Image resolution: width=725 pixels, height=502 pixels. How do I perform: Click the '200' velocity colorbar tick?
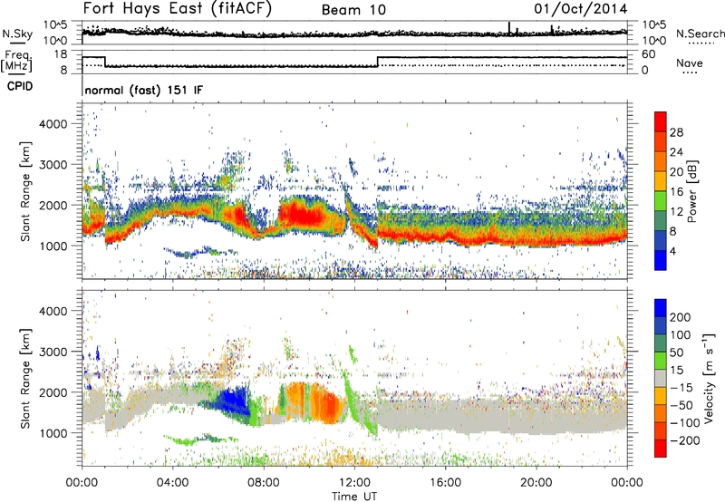(681, 317)
